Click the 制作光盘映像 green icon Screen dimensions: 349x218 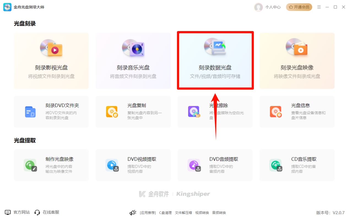[30, 165]
